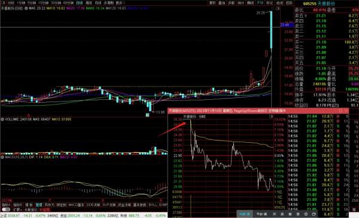Click the pop-out window icon in popup toolbar
This screenshot has height=218, width=359.
tap(314, 214)
